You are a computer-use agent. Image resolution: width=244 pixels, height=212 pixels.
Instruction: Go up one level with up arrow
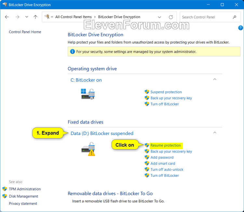tap(35, 17)
